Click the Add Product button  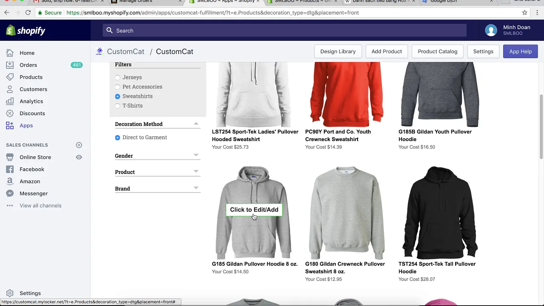(x=387, y=51)
